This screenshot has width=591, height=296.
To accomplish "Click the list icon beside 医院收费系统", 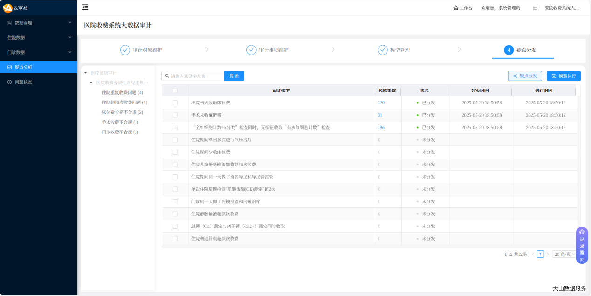I will coord(535,8).
